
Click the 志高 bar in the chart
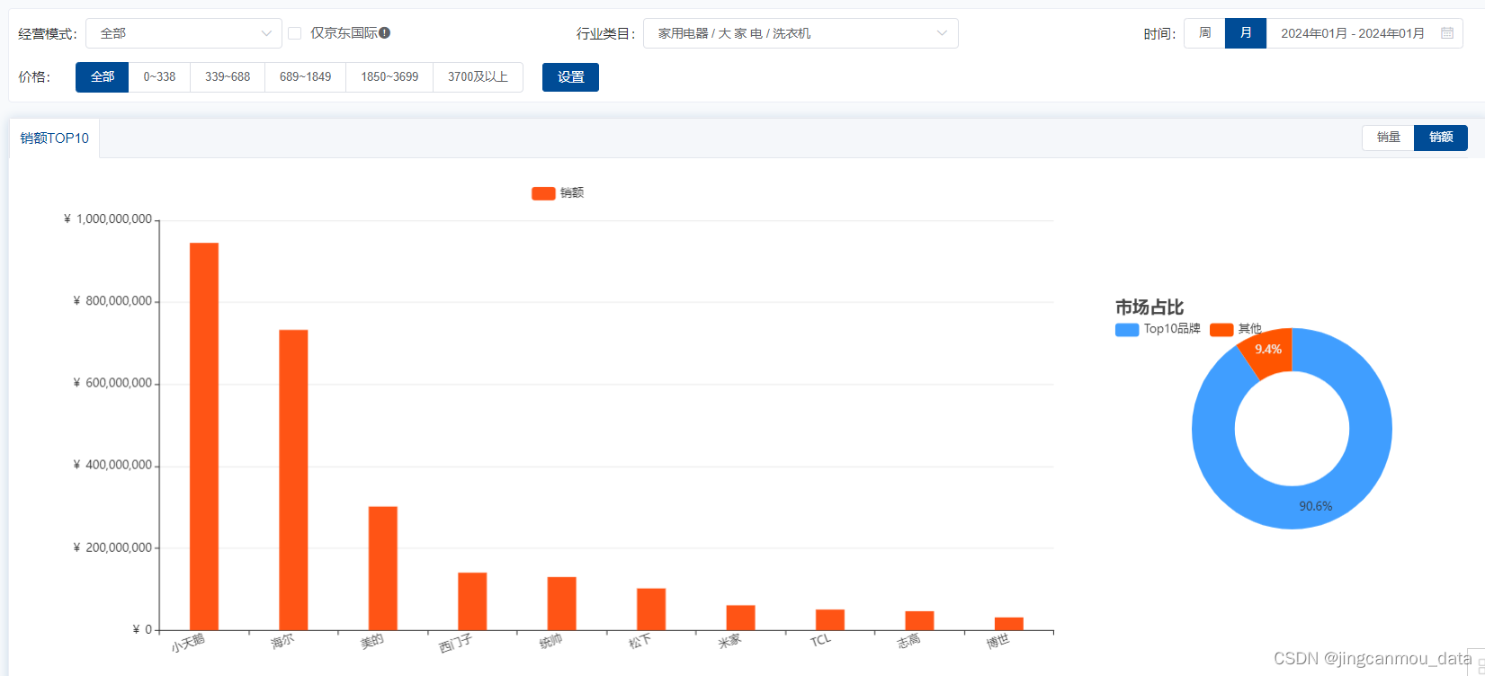[x=919, y=621]
